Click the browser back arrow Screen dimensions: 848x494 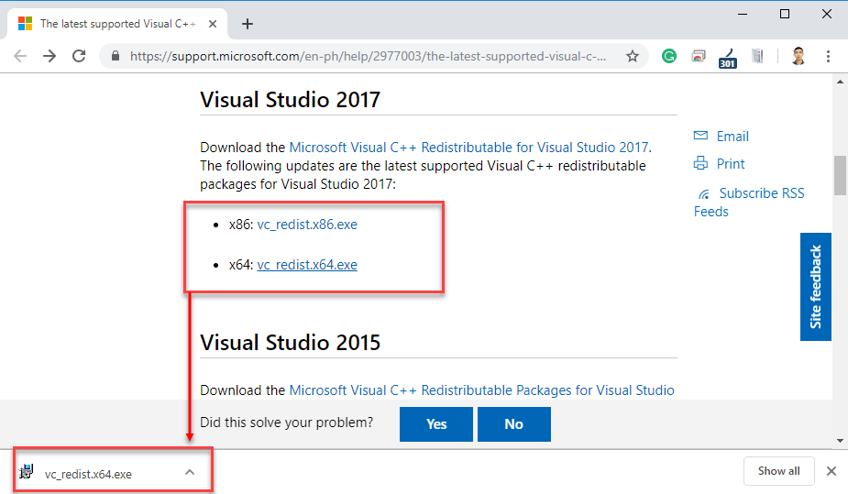[20, 56]
